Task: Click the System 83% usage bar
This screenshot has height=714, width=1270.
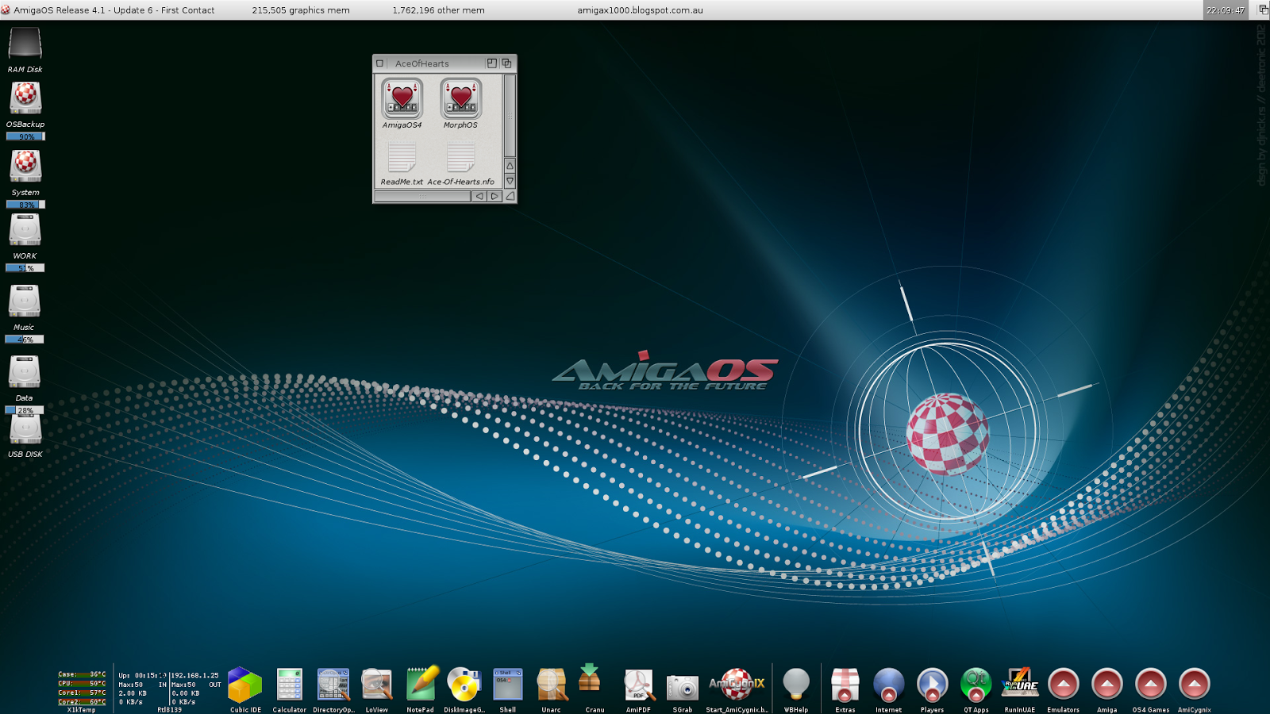Action: pyautogui.click(x=25, y=205)
